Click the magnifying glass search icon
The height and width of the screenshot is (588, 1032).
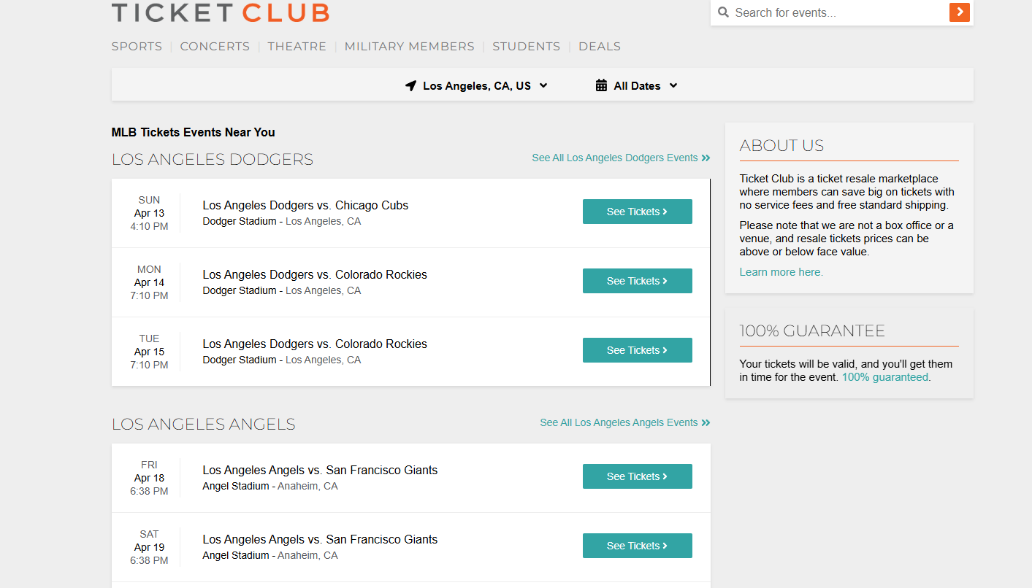[724, 12]
